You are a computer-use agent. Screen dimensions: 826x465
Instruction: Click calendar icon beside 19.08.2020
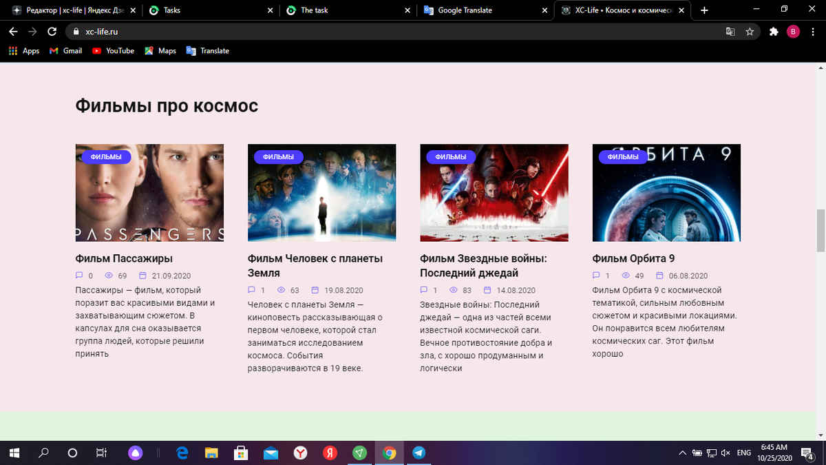315,290
